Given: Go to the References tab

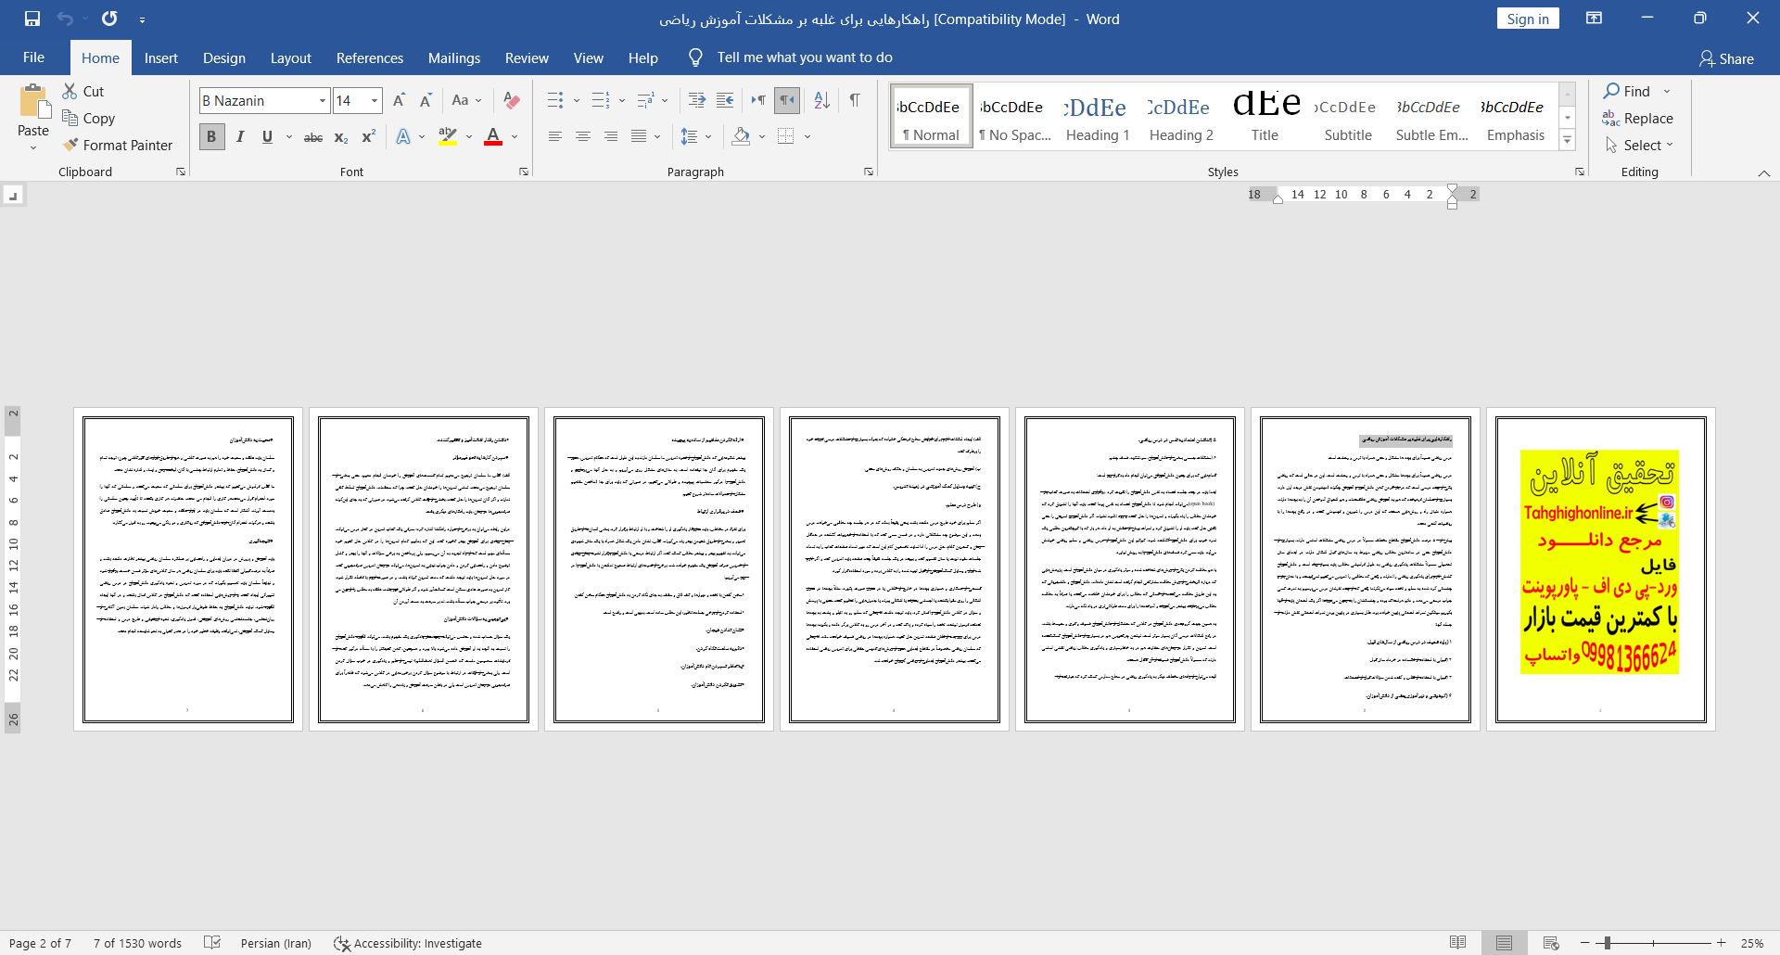Looking at the screenshot, I should tap(370, 57).
